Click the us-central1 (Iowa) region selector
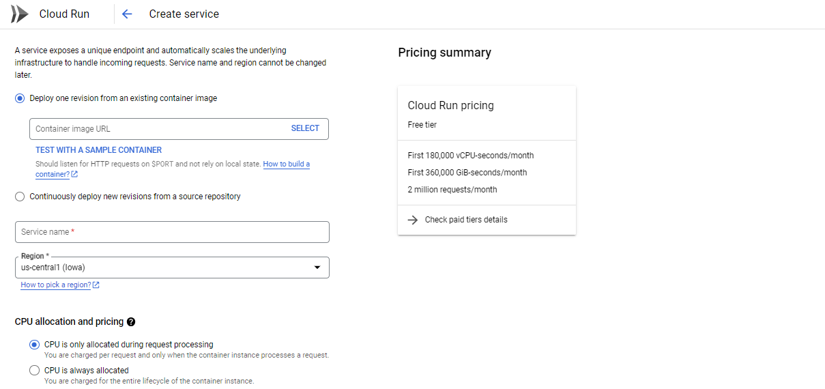 (172, 268)
